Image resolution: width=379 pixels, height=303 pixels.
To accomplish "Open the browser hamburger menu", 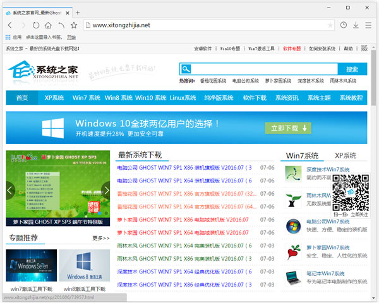I will pyautogui.click(x=368, y=25).
